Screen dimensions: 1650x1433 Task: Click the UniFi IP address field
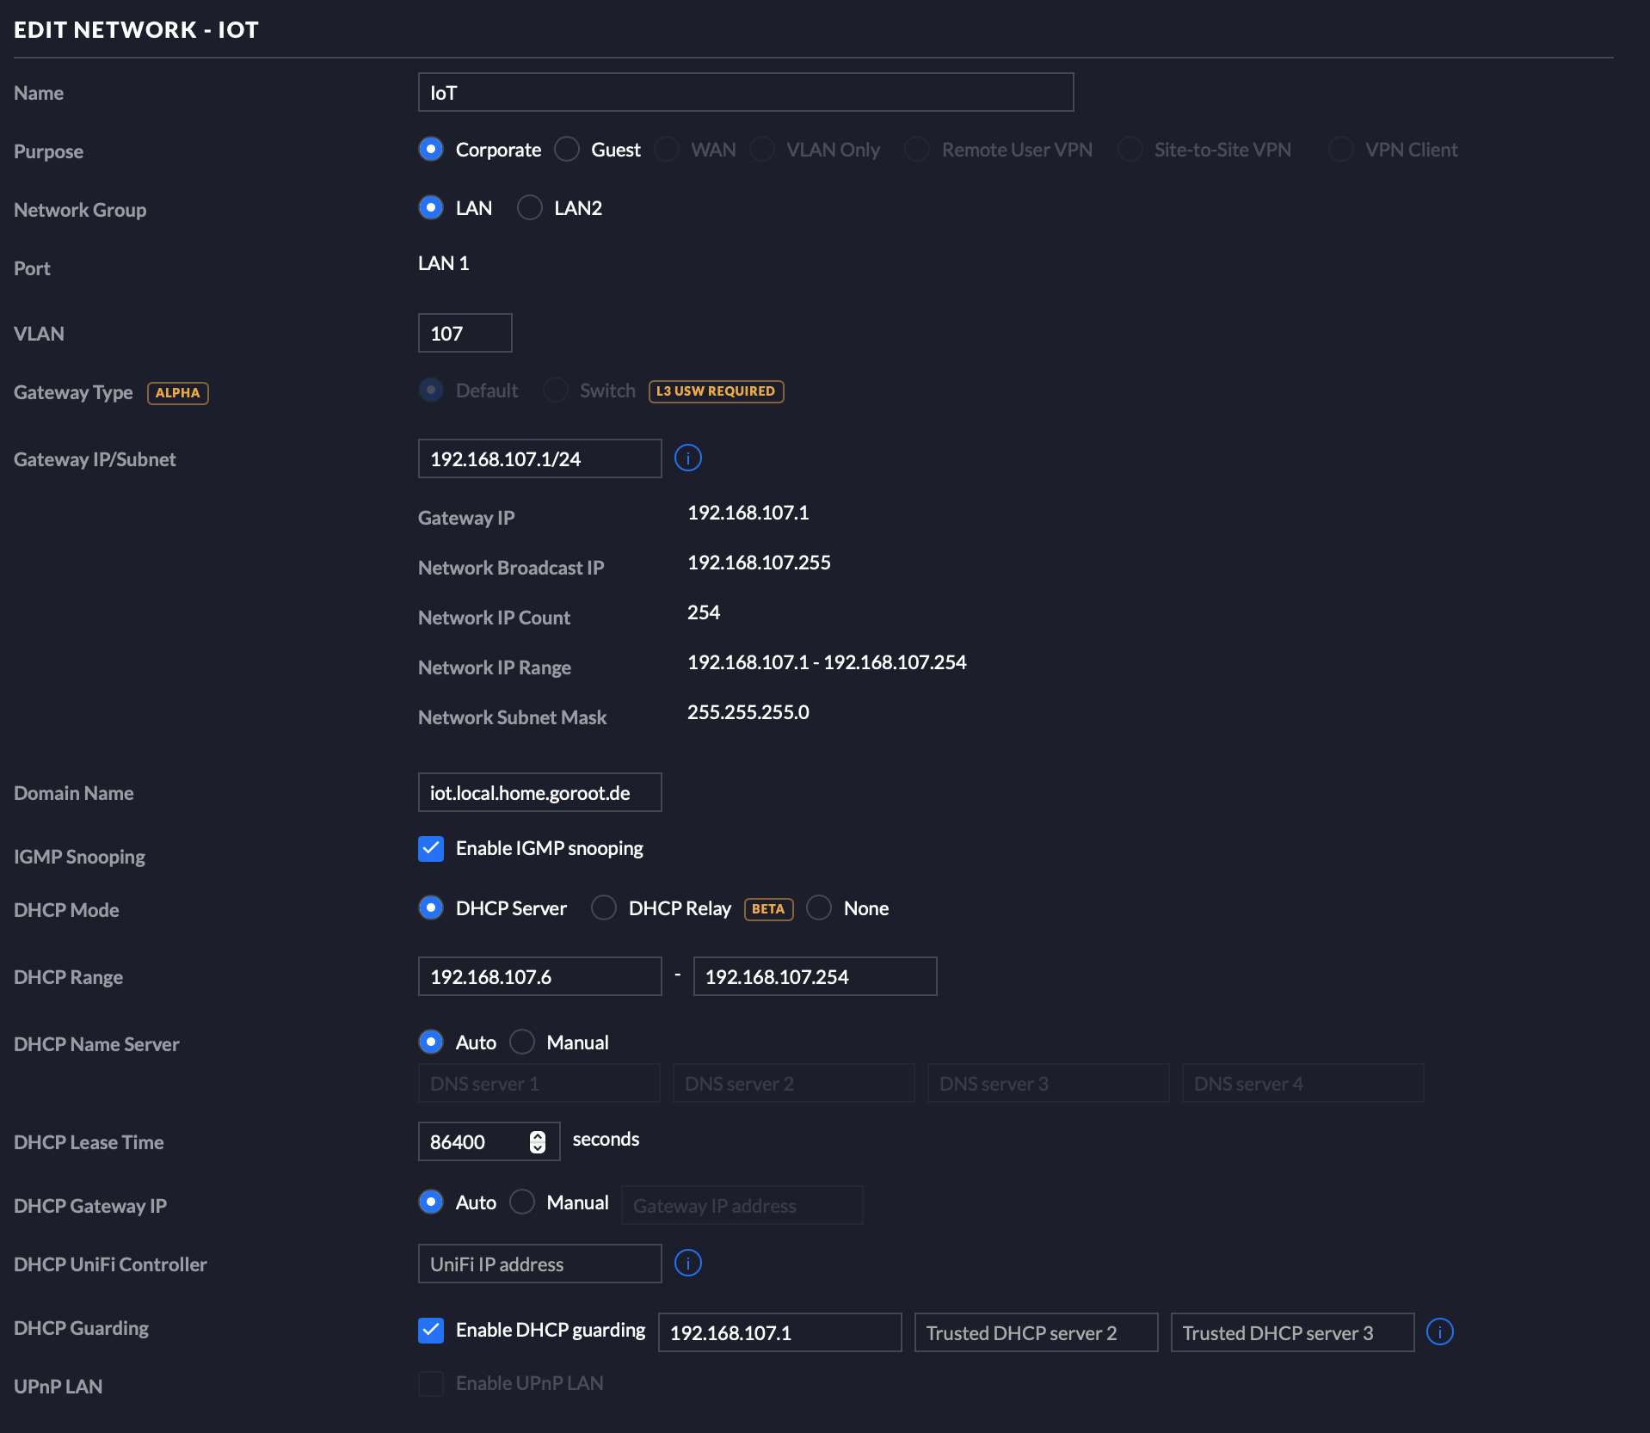540,1264
